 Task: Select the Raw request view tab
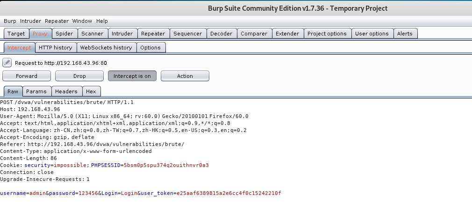point(13,91)
